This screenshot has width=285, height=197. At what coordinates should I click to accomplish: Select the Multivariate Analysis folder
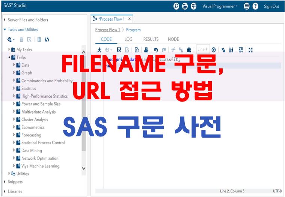point(39,112)
